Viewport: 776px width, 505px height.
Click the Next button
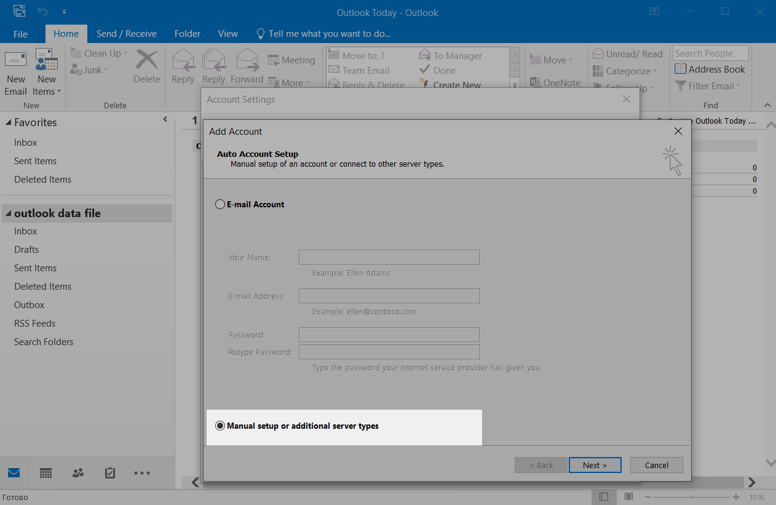click(x=595, y=465)
